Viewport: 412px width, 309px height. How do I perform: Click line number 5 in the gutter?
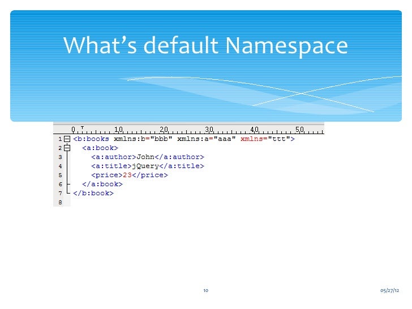click(x=61, y=175)
